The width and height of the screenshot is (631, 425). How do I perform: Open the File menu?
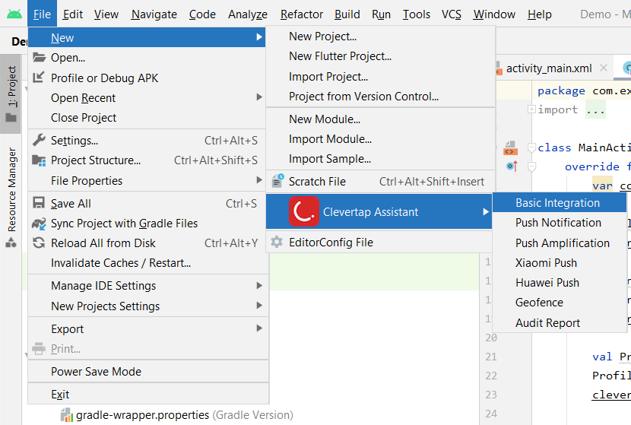click(x=42, y=14)
